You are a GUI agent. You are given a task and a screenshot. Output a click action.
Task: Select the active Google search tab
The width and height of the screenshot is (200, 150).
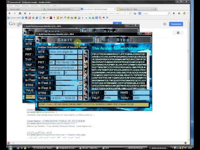[98, 9]
